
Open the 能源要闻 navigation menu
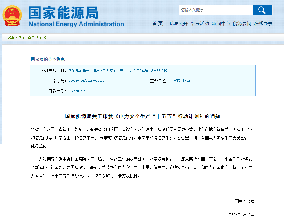tap(242, 23)
